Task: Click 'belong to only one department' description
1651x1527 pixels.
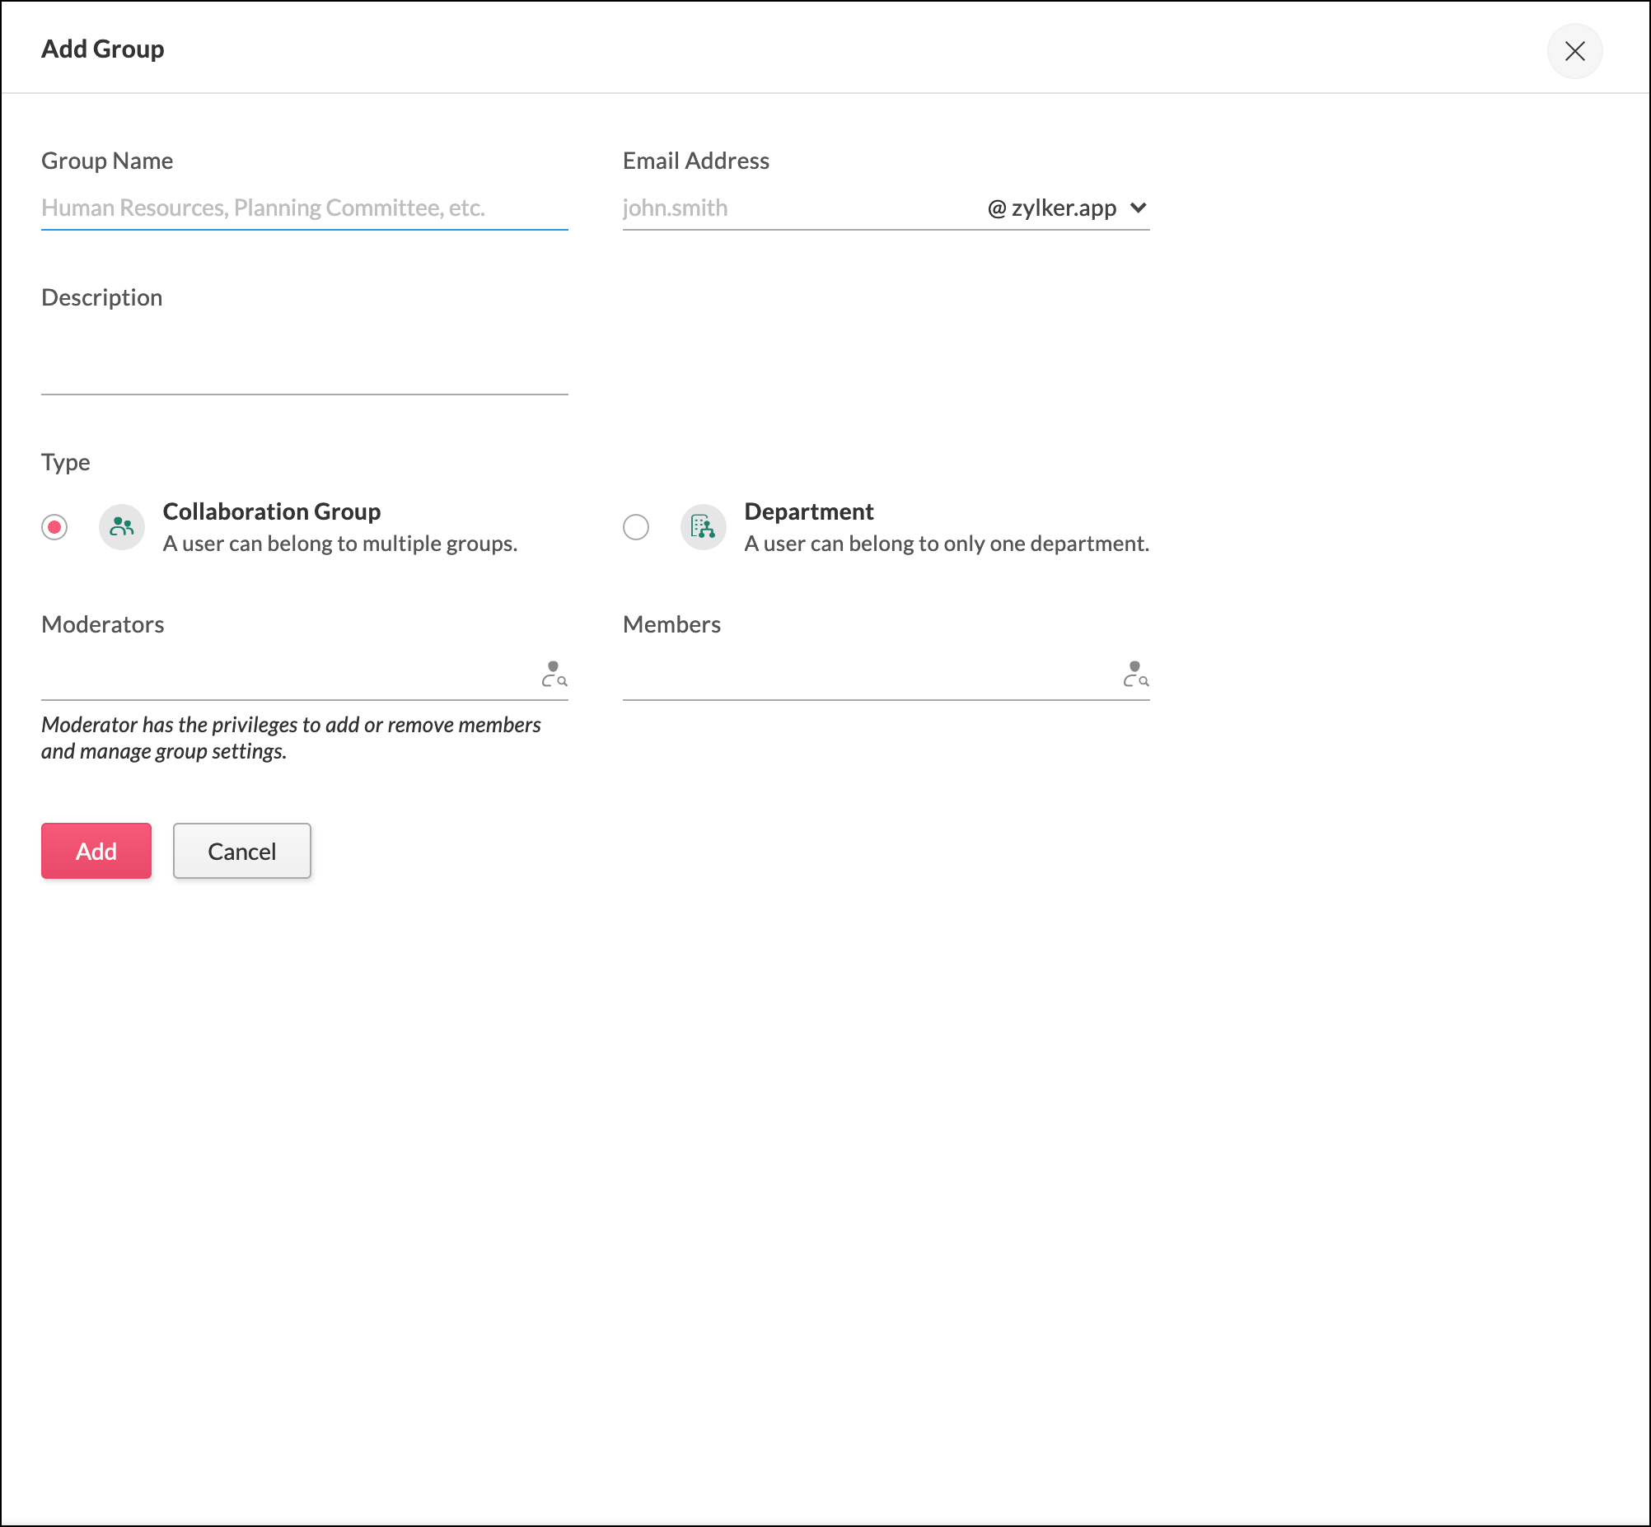Action: point(946,544)
